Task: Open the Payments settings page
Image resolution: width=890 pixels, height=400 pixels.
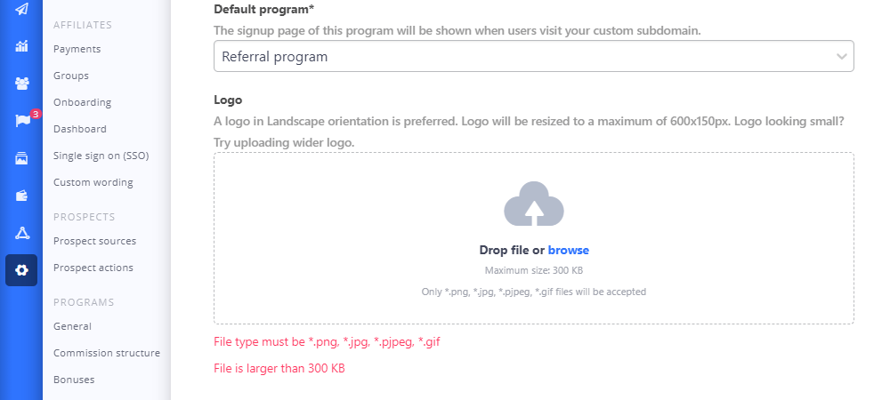Action: pos(77,49)
